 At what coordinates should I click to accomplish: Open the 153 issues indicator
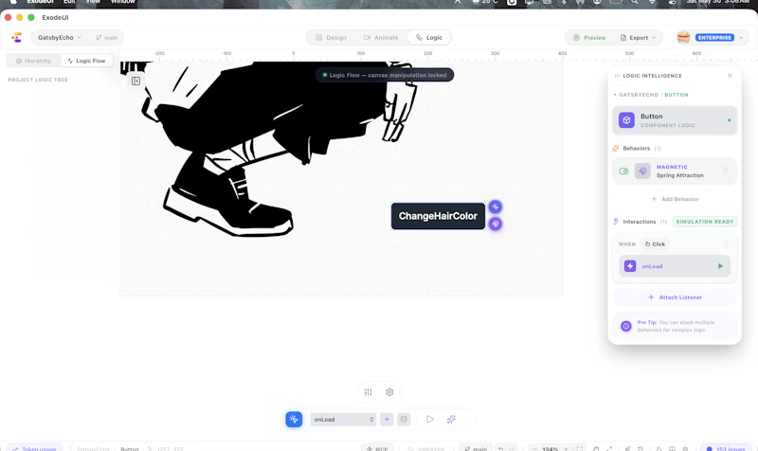[726, 448]
